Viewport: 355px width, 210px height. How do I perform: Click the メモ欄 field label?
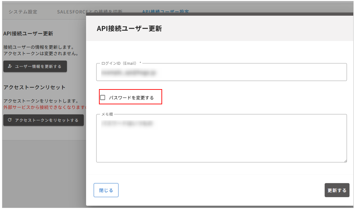pos(107,114)
